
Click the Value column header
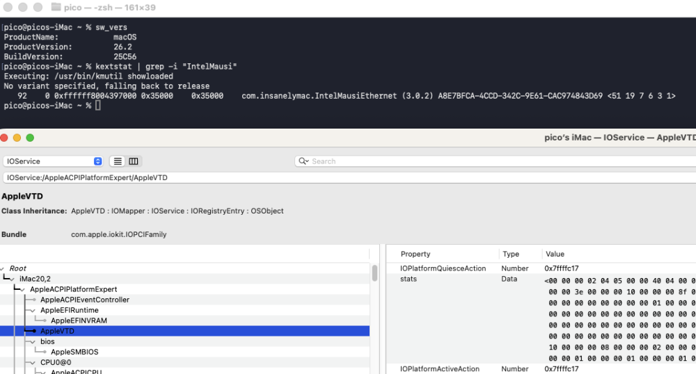pyautogui.click(x=555, y=254)
